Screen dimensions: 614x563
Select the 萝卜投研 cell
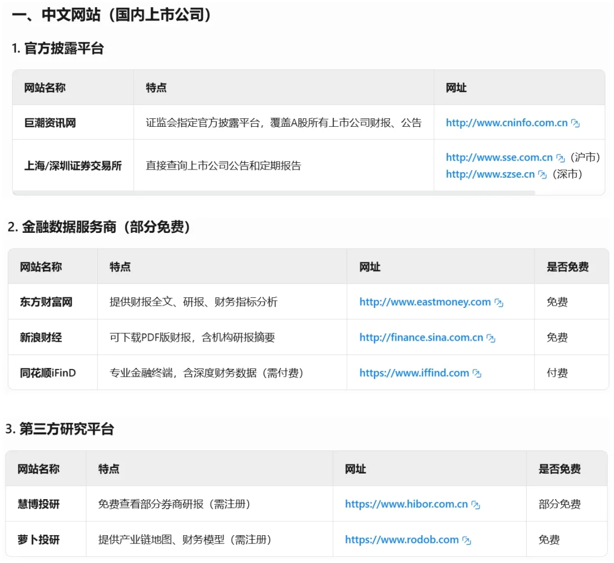(46, 540)
